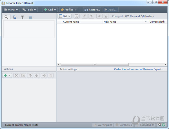Click the clear actions list icon
The image size is (169, 129).
tap(23, 76)
